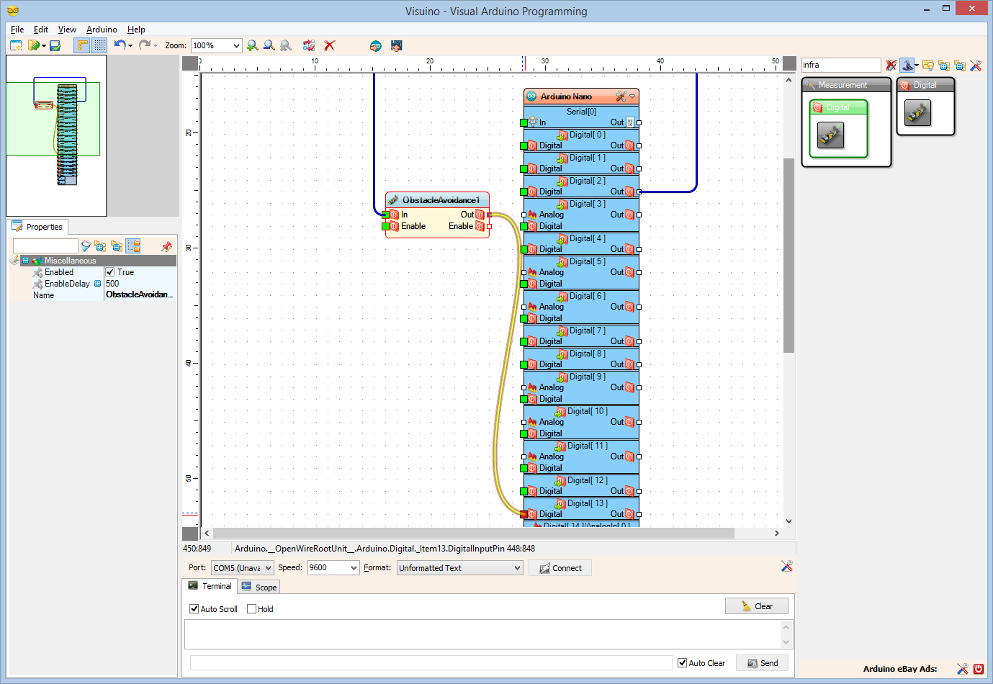Click the red X delete toolbar icon

(330, 45)
